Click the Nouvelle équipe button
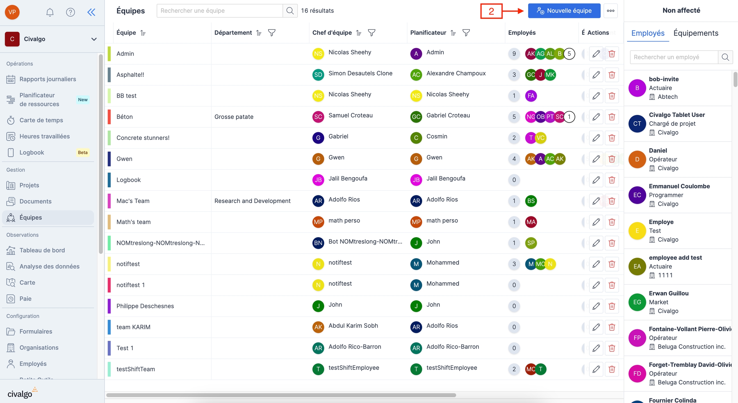Screen dimensions: 738x403 [x=564, y=11]
